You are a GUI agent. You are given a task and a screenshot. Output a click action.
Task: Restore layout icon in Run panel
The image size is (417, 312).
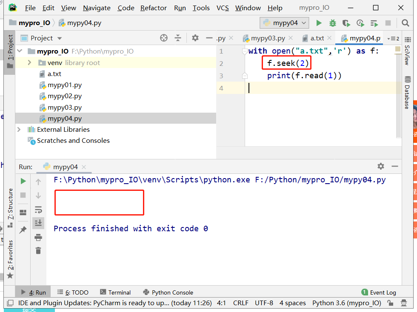click(23, 212)
